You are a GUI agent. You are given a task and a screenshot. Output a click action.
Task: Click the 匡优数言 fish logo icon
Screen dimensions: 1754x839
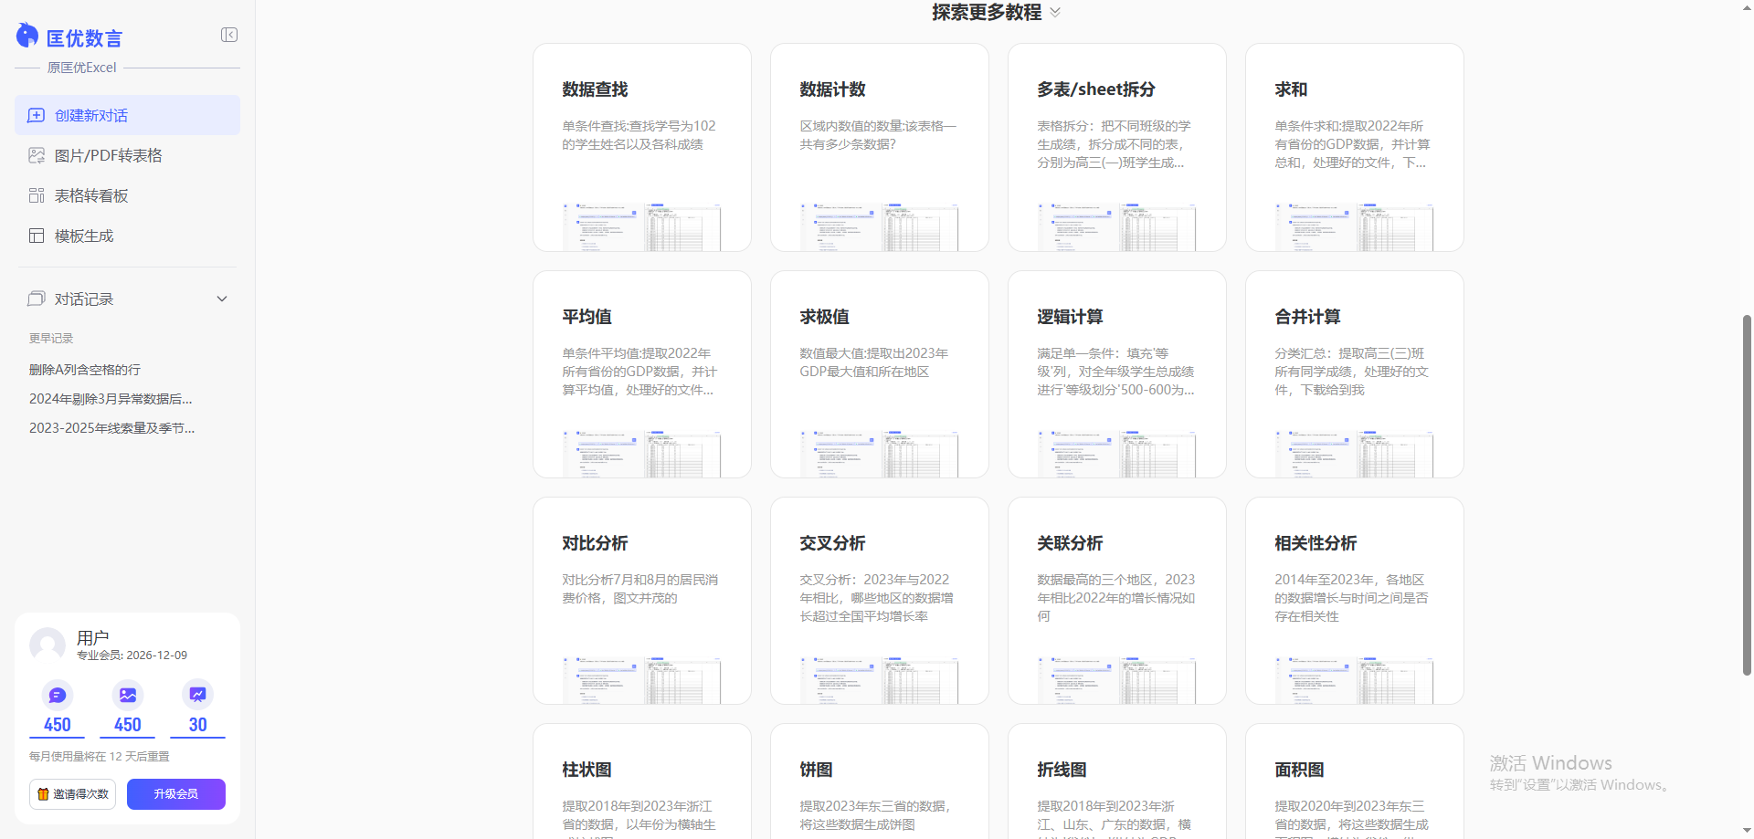pos(26,35)
